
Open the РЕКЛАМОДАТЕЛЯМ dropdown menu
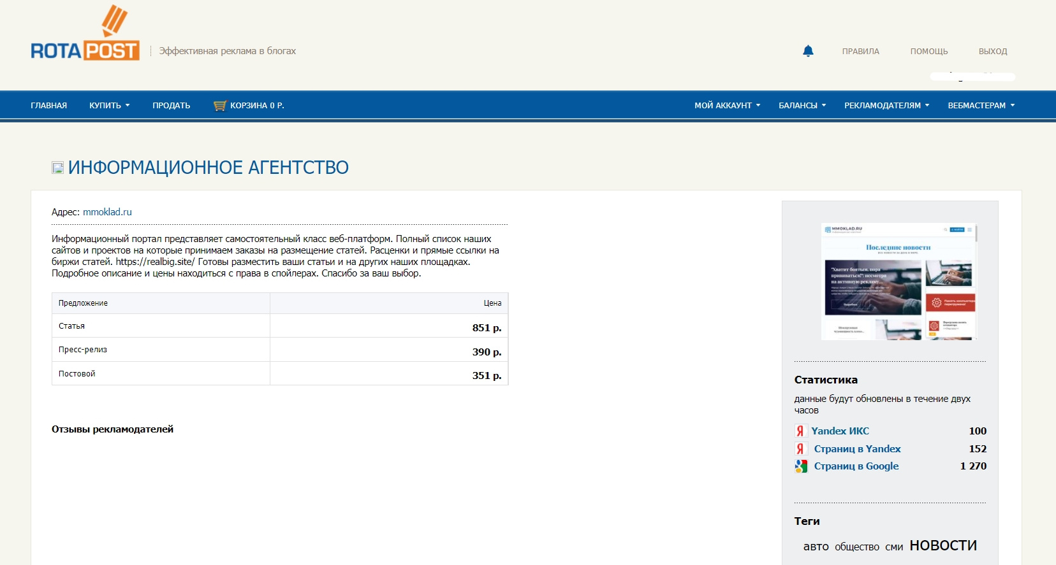[887, 106]
